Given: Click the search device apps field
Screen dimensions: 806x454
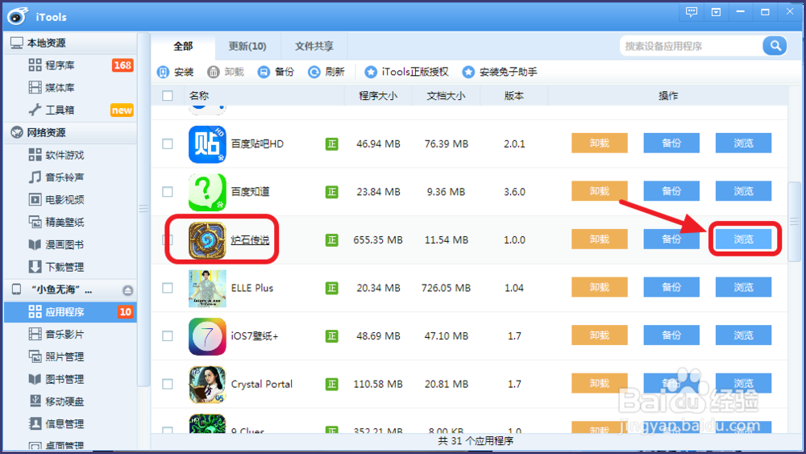Looking at the screenshot, I should (692, 46).
